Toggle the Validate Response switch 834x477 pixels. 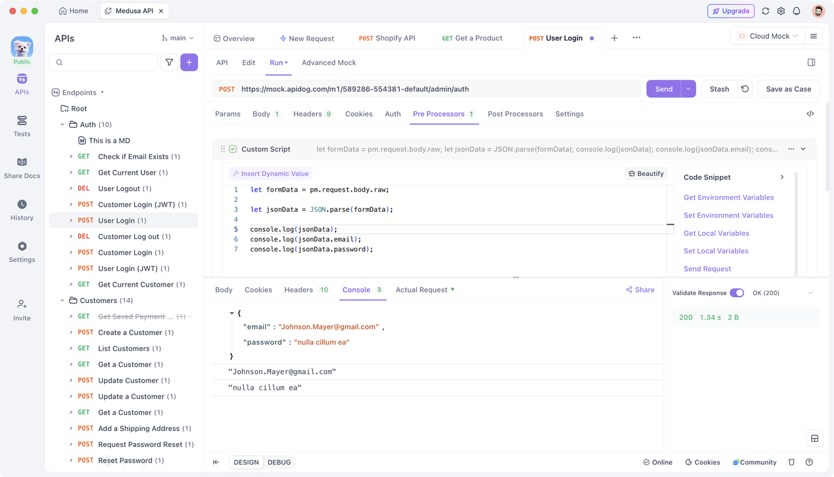click(737, 293)
